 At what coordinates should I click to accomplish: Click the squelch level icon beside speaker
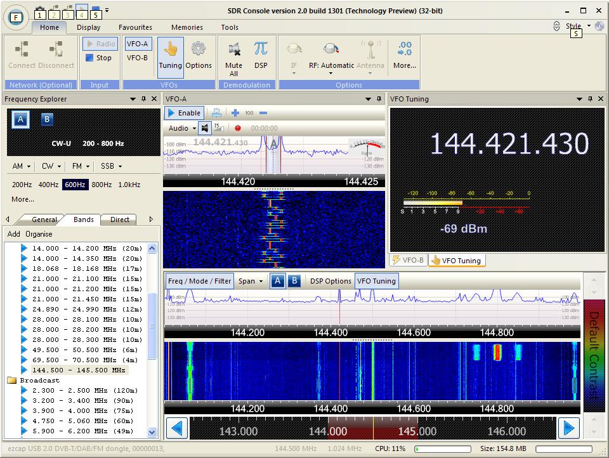pos(219,128)
